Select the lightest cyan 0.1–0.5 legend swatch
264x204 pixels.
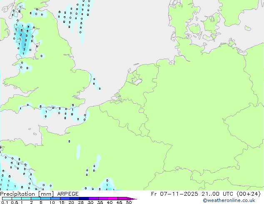pos(7,199)
